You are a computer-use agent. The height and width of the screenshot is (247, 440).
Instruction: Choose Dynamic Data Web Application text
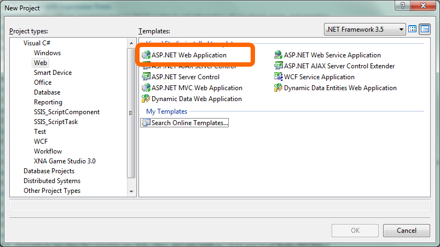pyautogui.click(x=196, y=98)
